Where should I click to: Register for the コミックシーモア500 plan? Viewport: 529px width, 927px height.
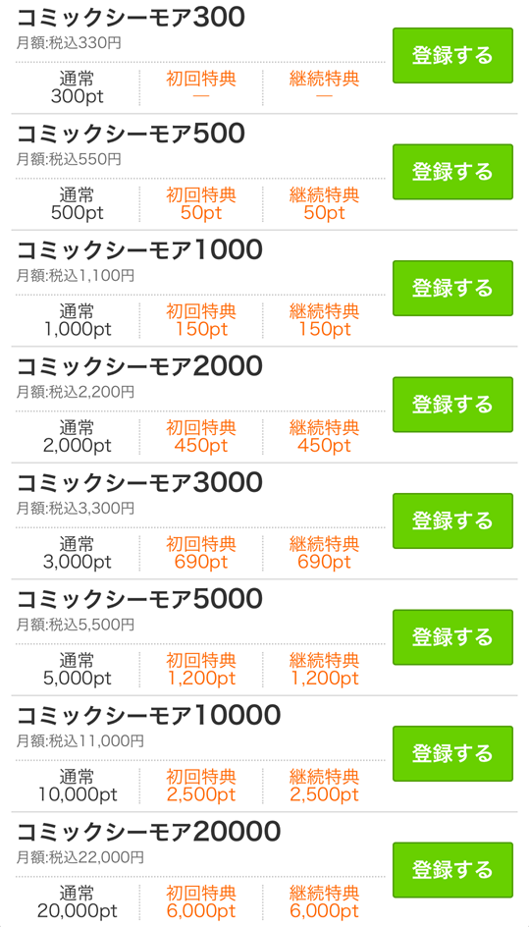coord(452,172)
